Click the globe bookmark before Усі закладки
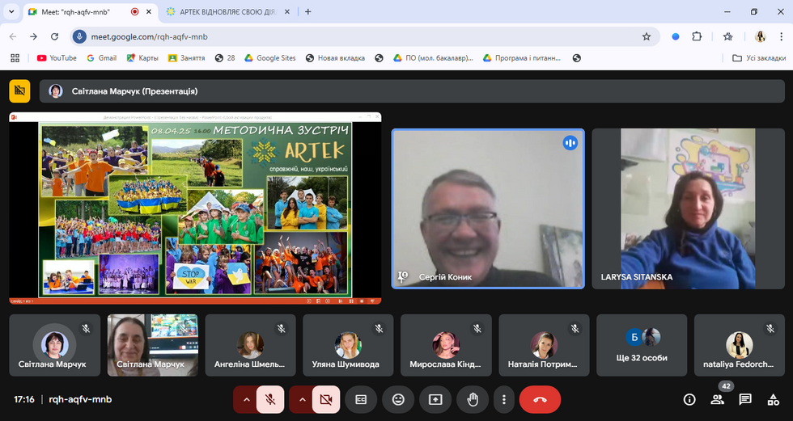This screenshot has height=421, width=793. point(576,58)
